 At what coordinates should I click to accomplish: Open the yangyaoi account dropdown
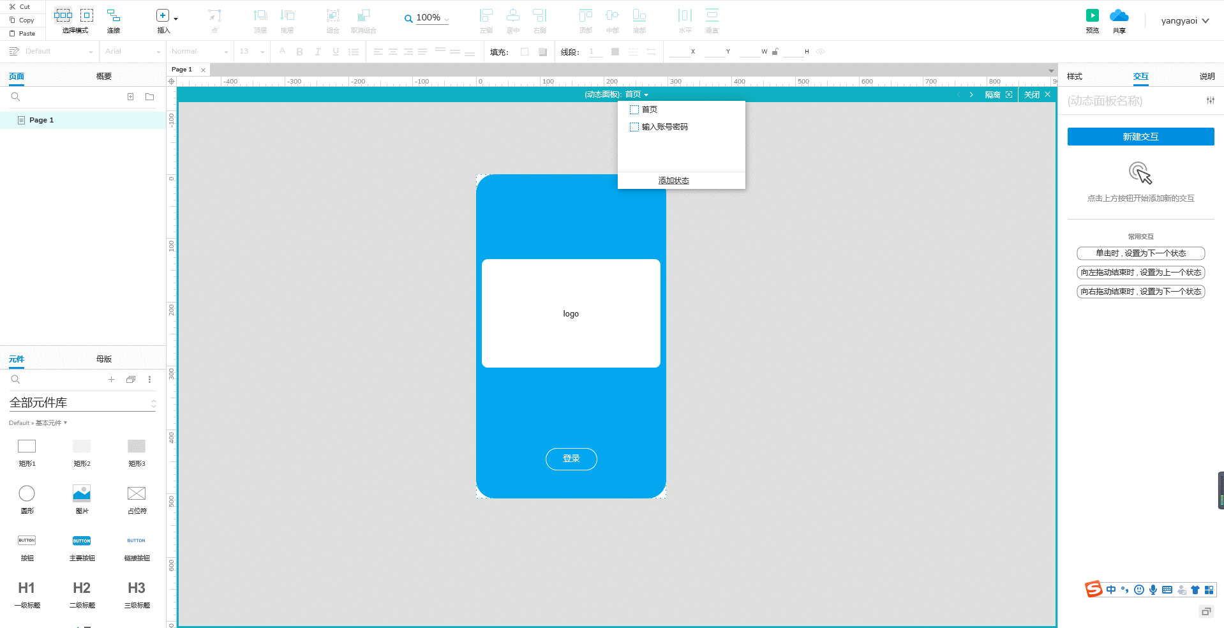[x=1185, y=20]
